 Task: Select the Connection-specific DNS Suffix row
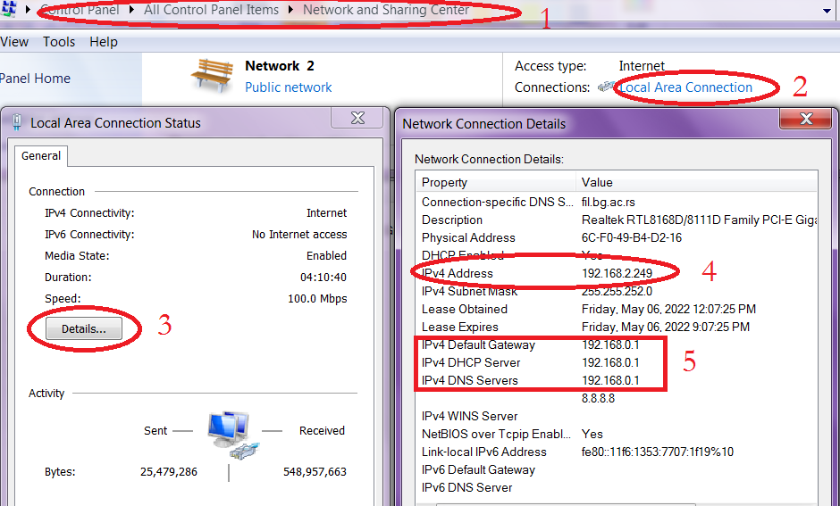coord(617,203)
